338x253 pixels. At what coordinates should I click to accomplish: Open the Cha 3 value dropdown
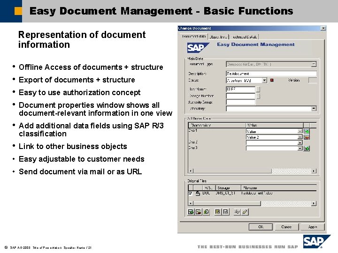click(x=300, y=148)
